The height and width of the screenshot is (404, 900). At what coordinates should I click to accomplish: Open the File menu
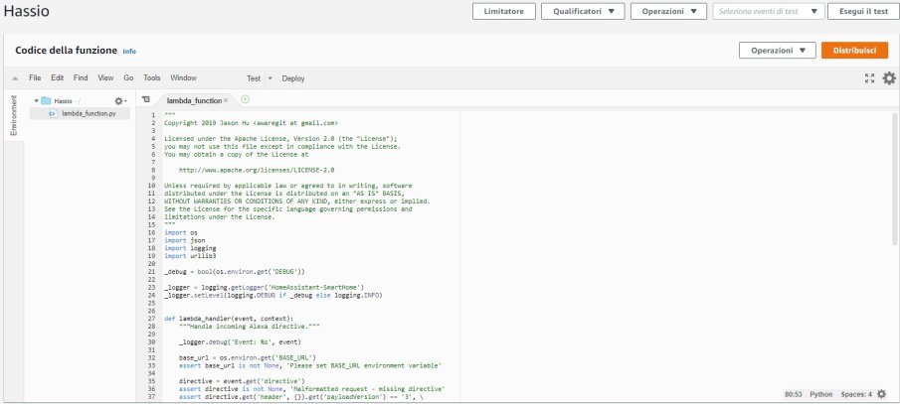point(35,78)
